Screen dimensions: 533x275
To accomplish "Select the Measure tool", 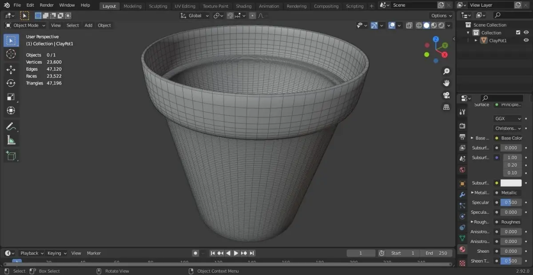I will pos(11,140).
